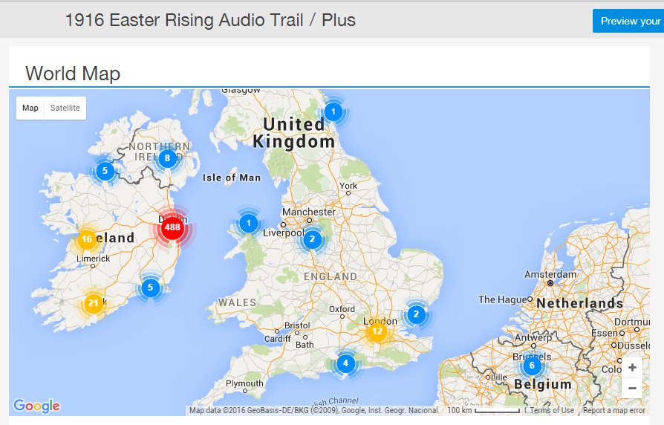Click the blue cluster marker numbered 8
Viewport: 664px width, 425px height.
(x=167, y=158)
